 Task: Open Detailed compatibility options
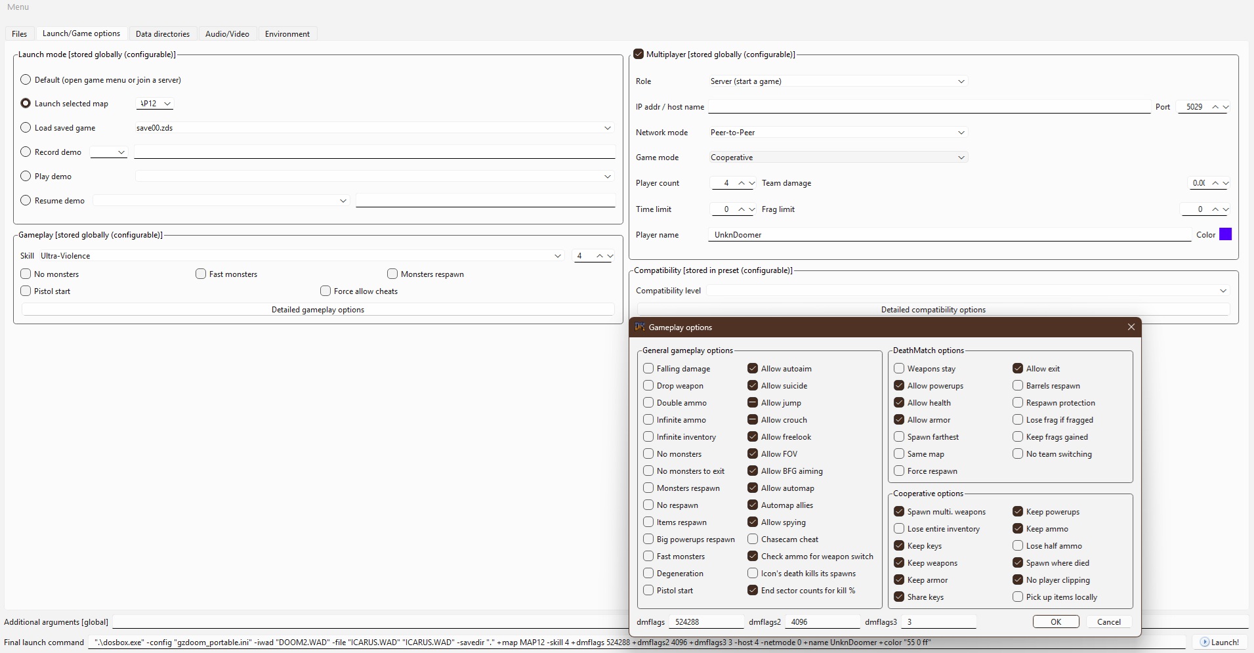pyautogui.click(x=932, y=310)
